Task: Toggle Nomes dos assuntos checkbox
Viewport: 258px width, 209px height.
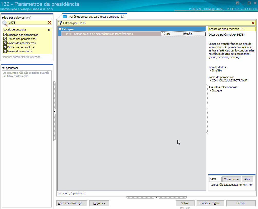Action: [5, 51]
